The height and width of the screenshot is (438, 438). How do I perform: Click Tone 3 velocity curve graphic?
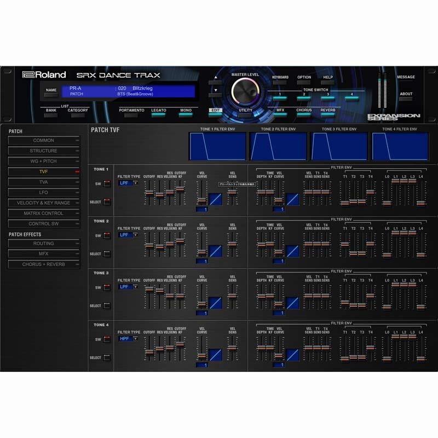click(x=215, y=303)
